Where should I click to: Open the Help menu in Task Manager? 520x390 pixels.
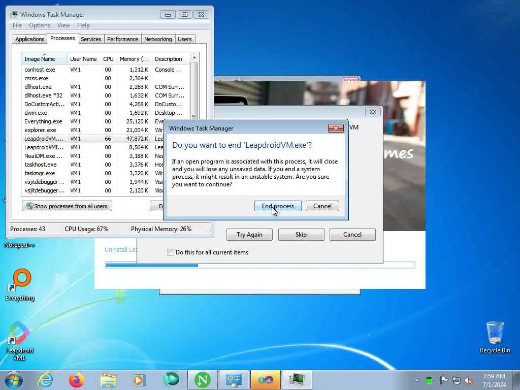(x=83, y=25)
